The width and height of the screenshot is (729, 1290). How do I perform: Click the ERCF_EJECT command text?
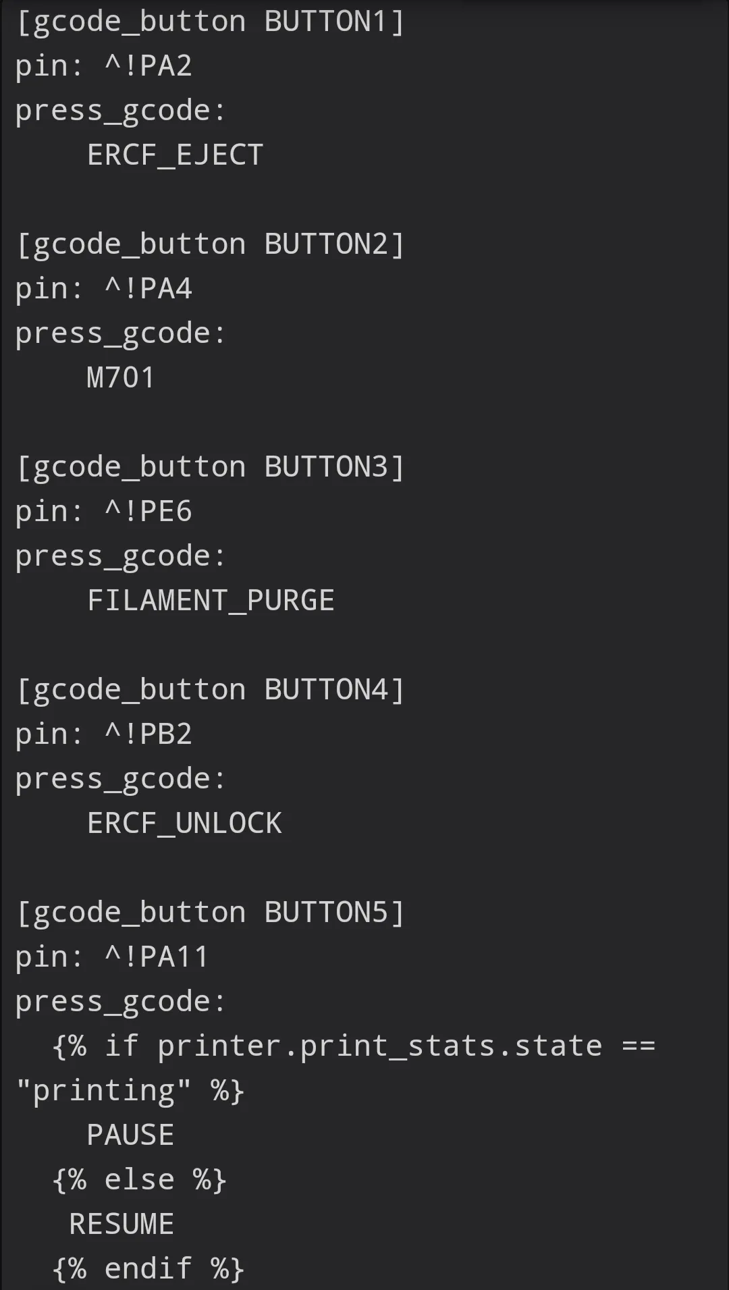tap(175, 155)
